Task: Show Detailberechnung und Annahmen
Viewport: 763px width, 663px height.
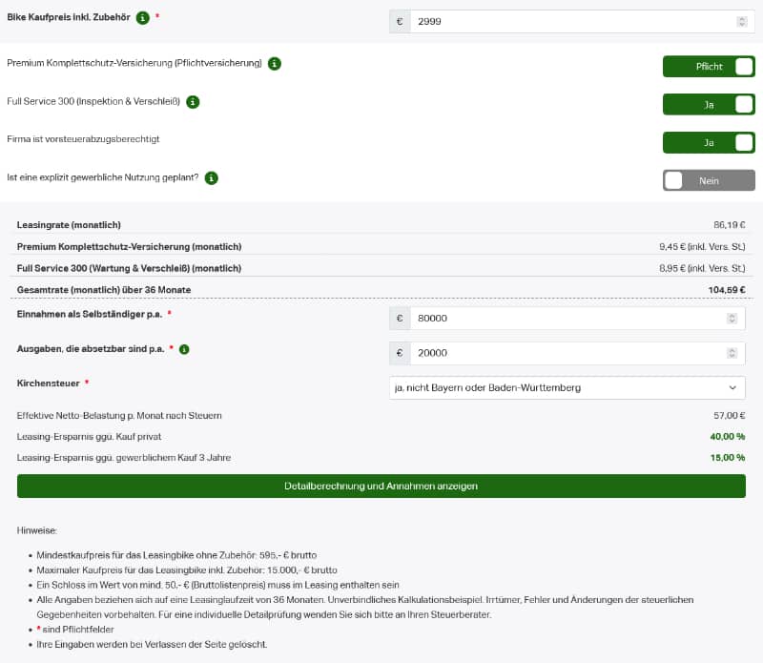Action: coord(381,486)
